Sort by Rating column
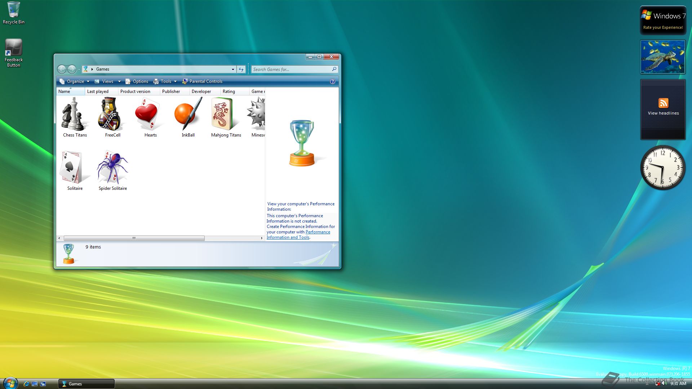692x389 pixels. point(235,91)
